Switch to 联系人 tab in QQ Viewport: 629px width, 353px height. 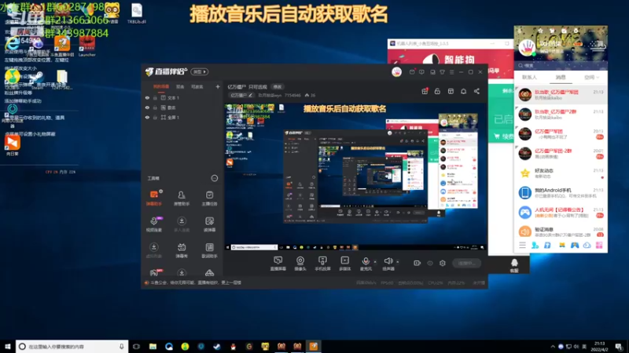click(529, 77)
